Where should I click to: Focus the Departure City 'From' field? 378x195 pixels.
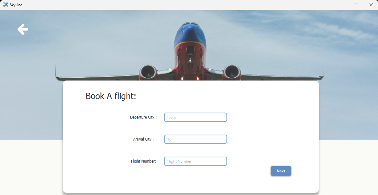click(195, 117)
